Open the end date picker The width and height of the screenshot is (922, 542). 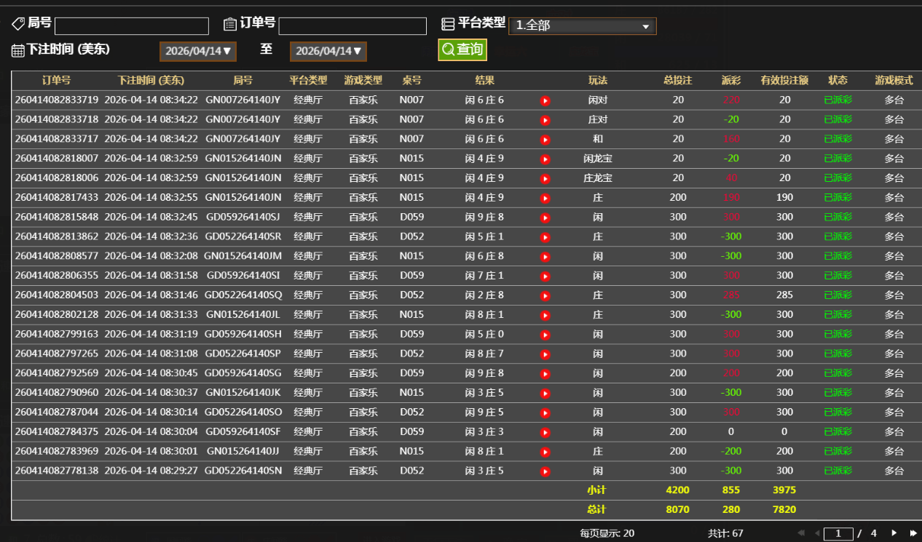coord(328,52)
